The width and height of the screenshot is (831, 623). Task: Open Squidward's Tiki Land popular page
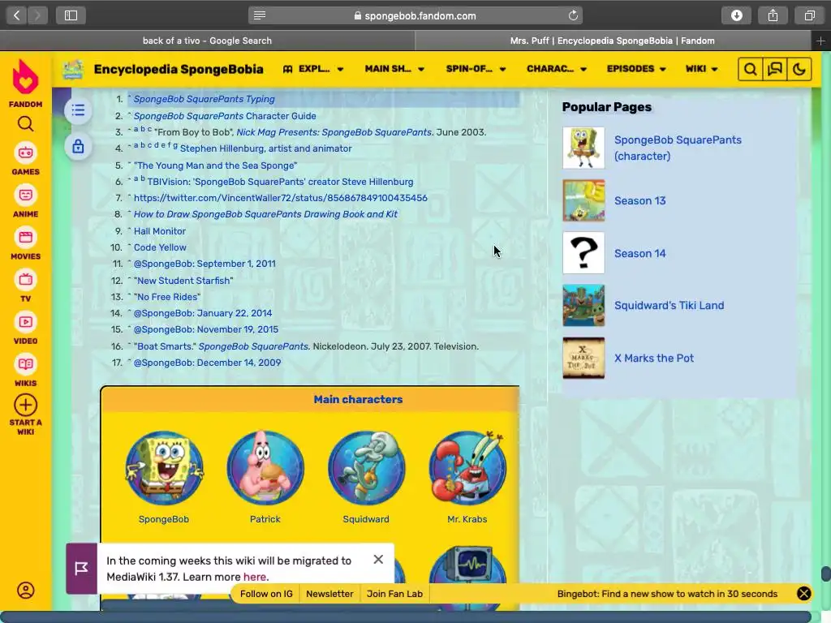click(x=669, y=306)
